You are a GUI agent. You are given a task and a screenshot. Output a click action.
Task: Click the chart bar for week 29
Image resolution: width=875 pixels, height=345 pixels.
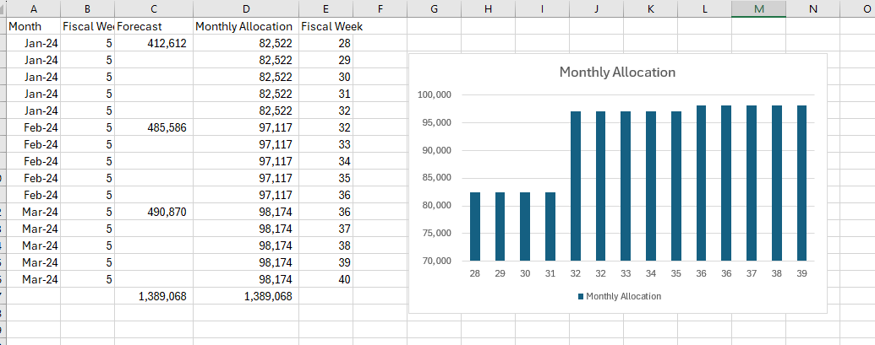pyautogui.click(x=500, y=226)
